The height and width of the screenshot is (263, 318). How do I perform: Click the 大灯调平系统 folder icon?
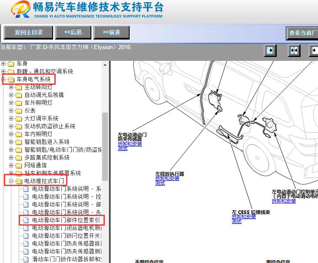point(19,119)
